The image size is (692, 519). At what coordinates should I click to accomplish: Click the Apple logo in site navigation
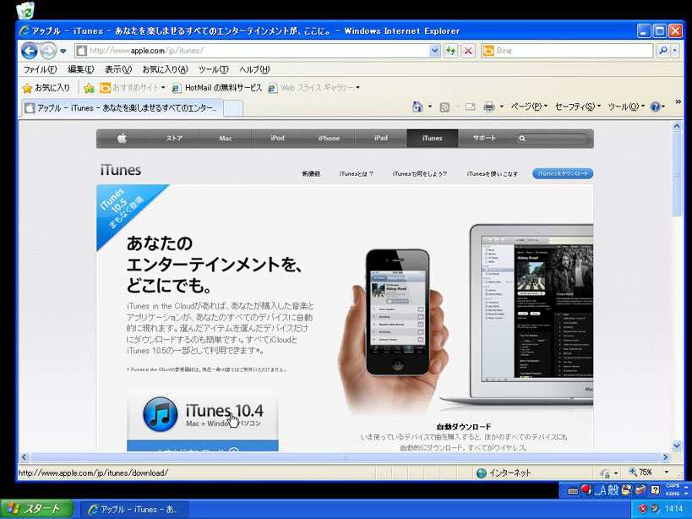(123, 138)
